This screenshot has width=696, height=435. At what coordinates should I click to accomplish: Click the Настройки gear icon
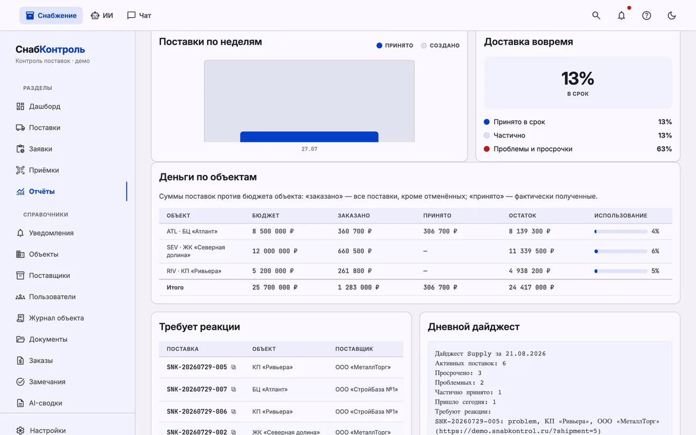[20, 430]
